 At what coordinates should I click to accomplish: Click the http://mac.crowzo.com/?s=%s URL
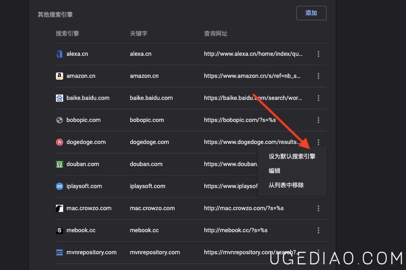click(244, 208)
